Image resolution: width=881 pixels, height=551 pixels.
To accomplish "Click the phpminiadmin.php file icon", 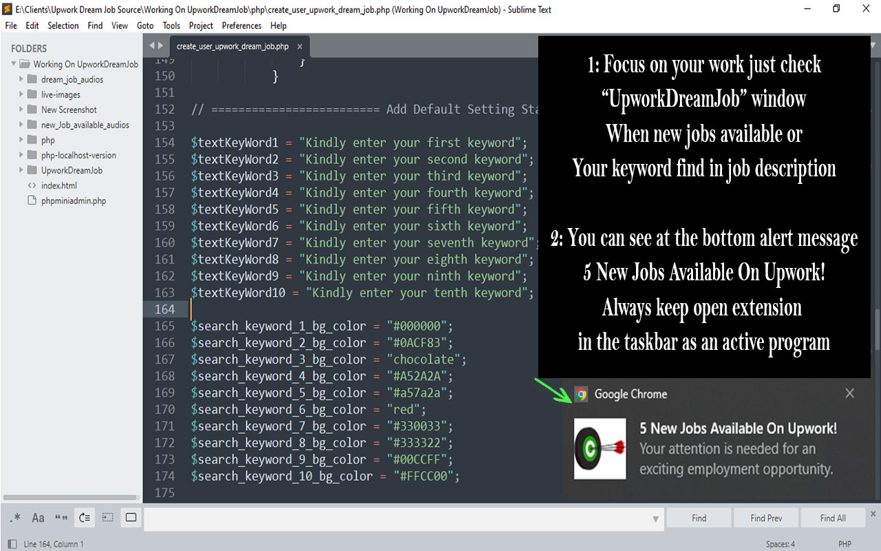I will click(x=32, y=200).
